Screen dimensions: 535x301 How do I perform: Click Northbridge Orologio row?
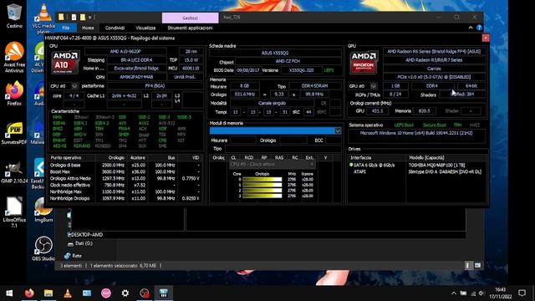tap(125, 198)
